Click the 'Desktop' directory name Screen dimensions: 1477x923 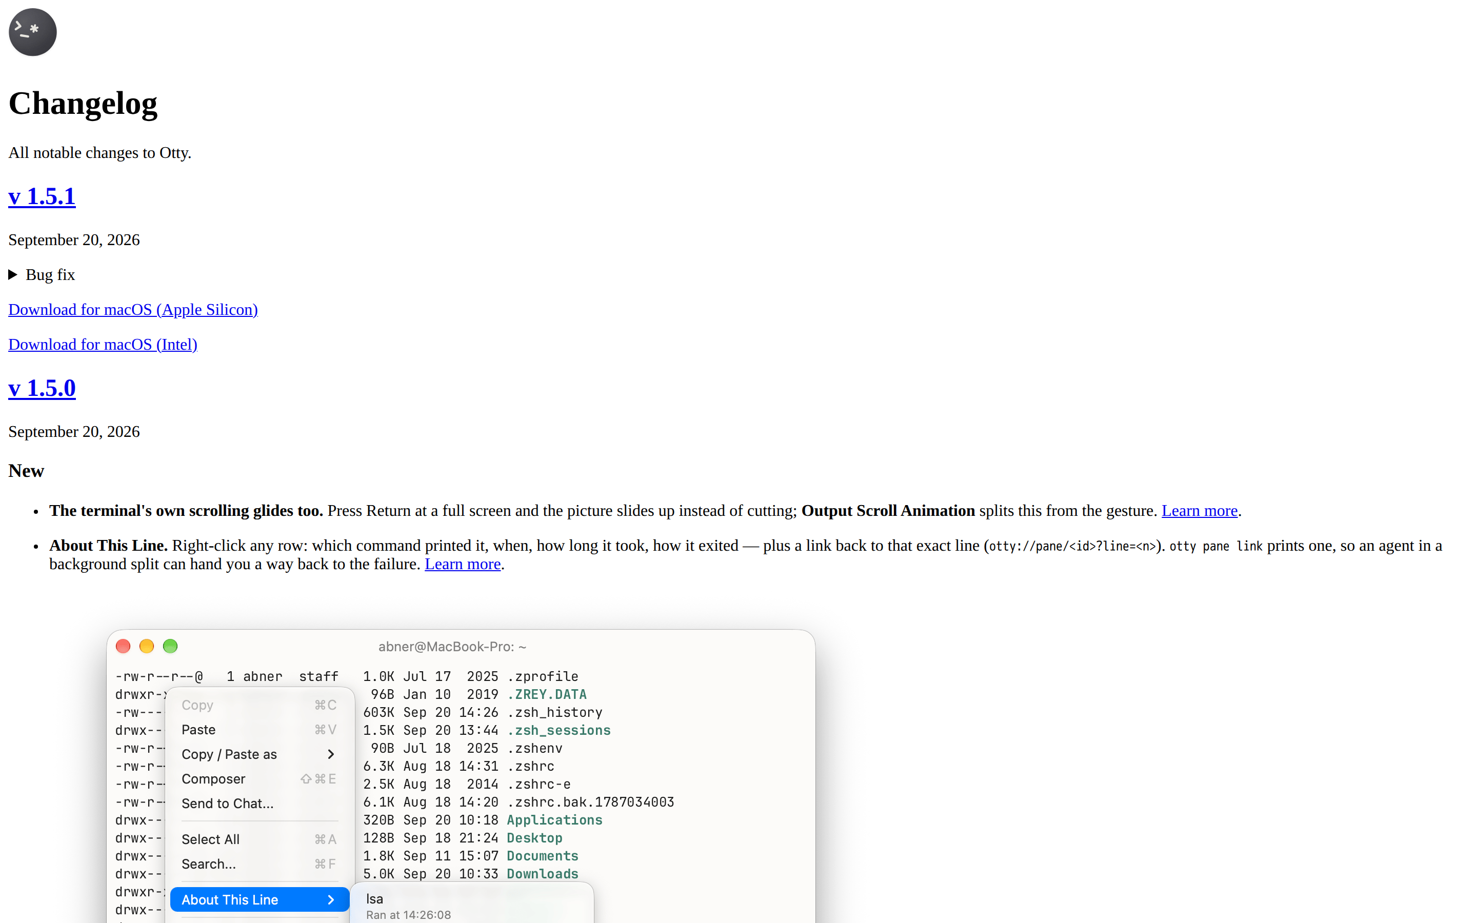tap(535, 838)
